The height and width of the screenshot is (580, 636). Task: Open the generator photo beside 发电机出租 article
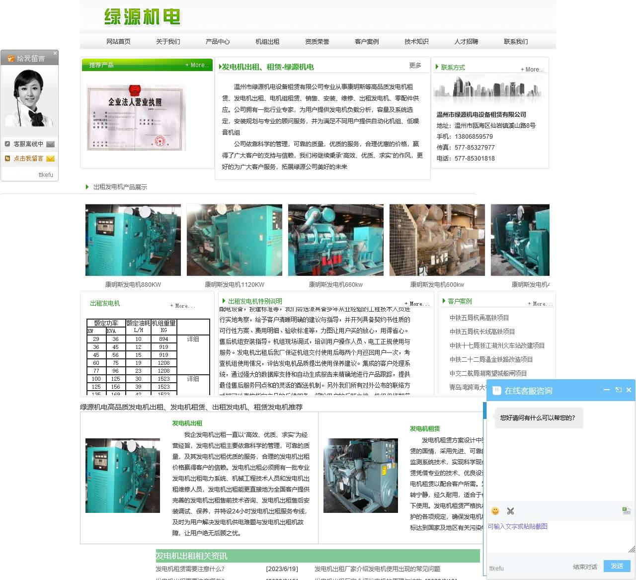123,476
